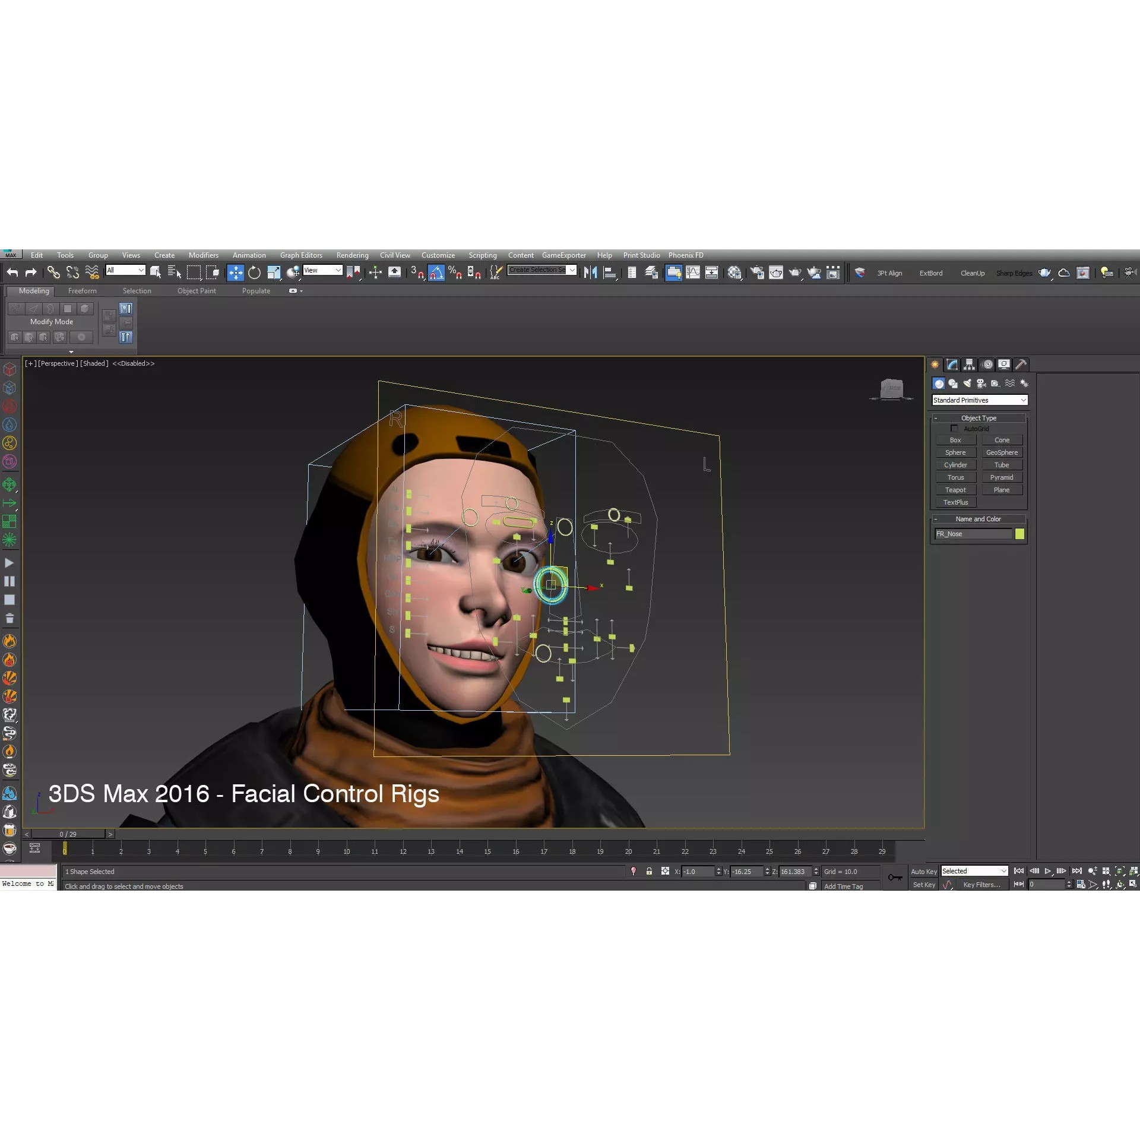Open the Graph Editors menu
This screenshot has width=1140, height=1140.
[301, 255]
